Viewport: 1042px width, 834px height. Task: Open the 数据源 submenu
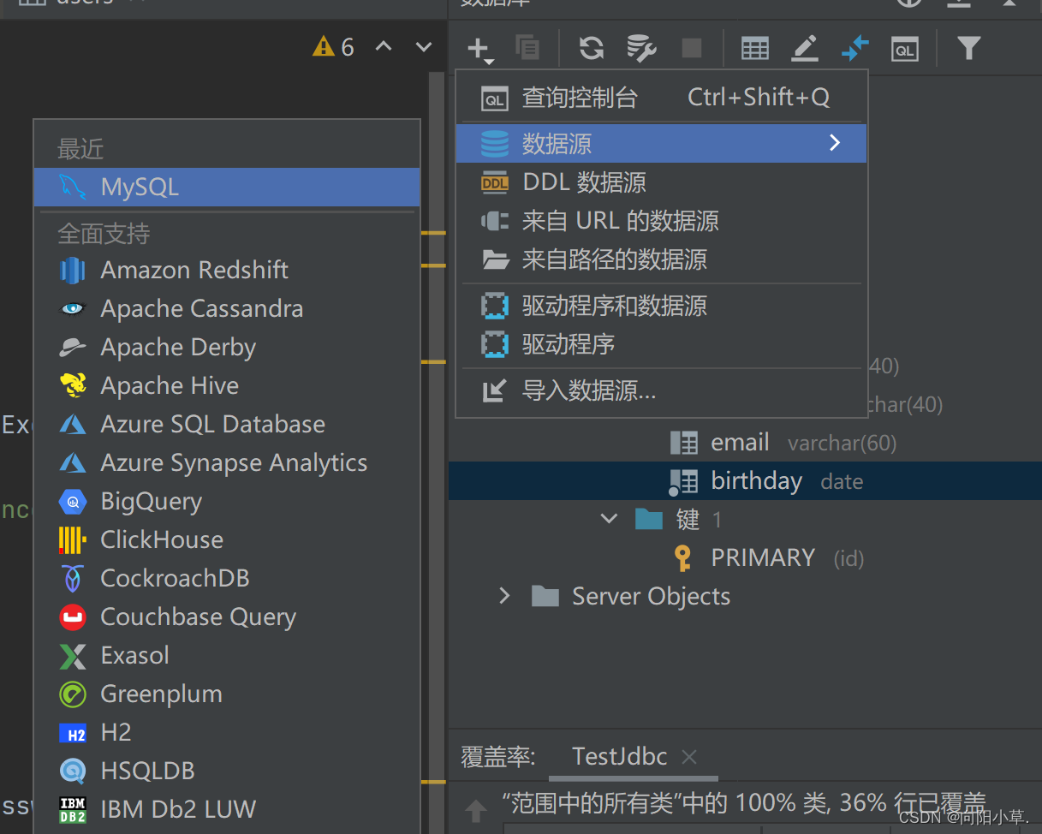662,143
